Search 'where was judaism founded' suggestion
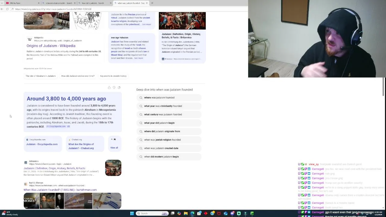Screen dimensions: 386x217 pos(169,98)
